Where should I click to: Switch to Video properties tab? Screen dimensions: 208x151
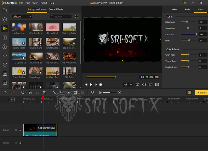(174, 9)
